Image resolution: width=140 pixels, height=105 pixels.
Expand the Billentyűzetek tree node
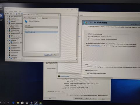pyautogui.click(x=8, y=18)
